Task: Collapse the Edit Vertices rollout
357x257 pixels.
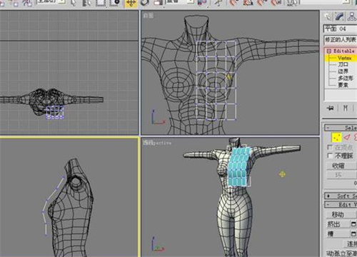Action: tap(341, 204)
